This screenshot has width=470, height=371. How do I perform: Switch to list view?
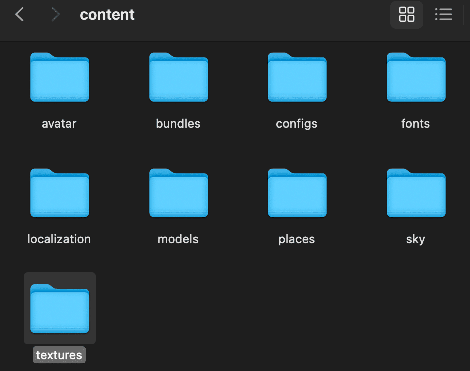(444, 14)
